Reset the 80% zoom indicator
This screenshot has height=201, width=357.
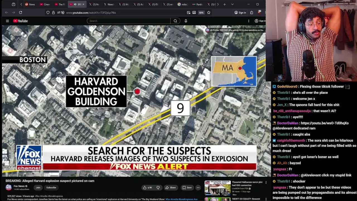click(x=201, y=13)
